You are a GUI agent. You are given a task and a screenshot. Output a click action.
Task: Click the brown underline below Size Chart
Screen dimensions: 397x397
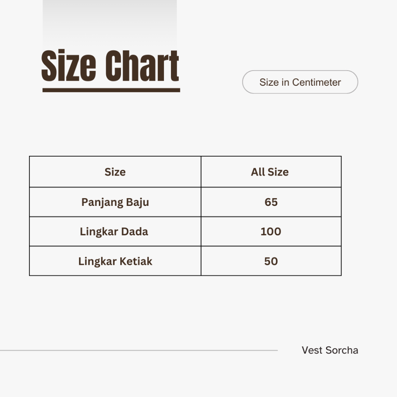(x=111, y=90)
